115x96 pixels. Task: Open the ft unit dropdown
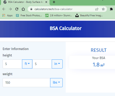click(27, 64)
